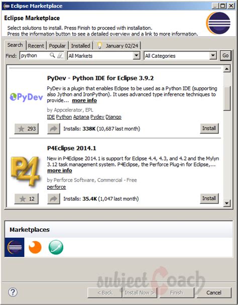Install PyDev - Python IDE for Eclipse
The height and width of the screenshot is (305, 238).
click(x=209, y=128)
